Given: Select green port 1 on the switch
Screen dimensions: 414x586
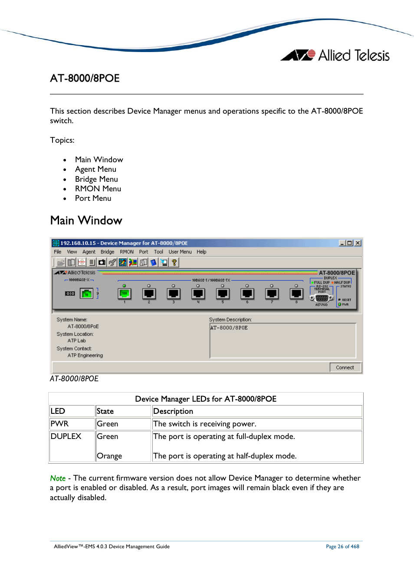Looking at the screenshot, I should tap(125, 294).
